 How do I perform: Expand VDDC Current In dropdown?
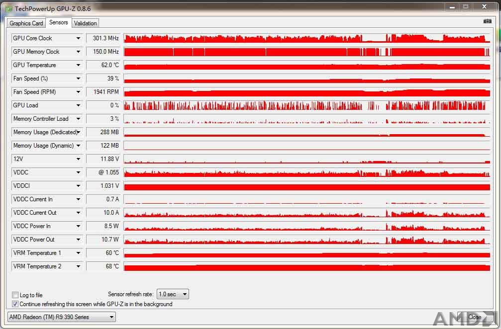pos(78,199)
